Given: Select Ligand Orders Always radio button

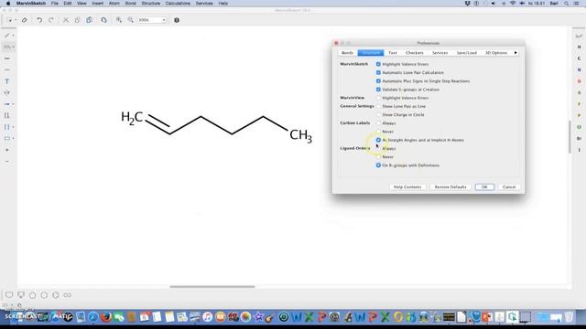Looking at the screenshot, I should (x=378, y=148).
